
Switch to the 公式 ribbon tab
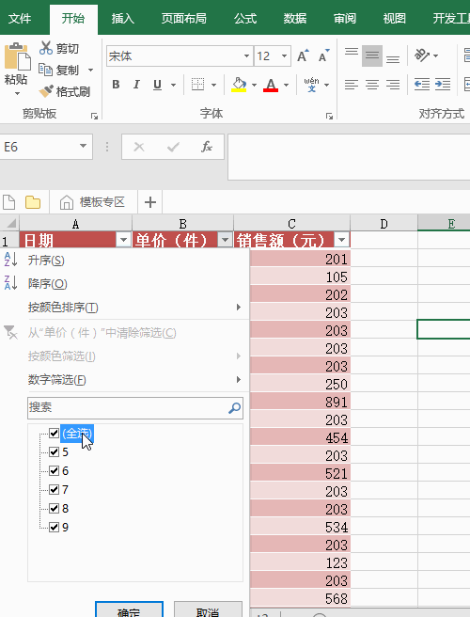(245, 19)
